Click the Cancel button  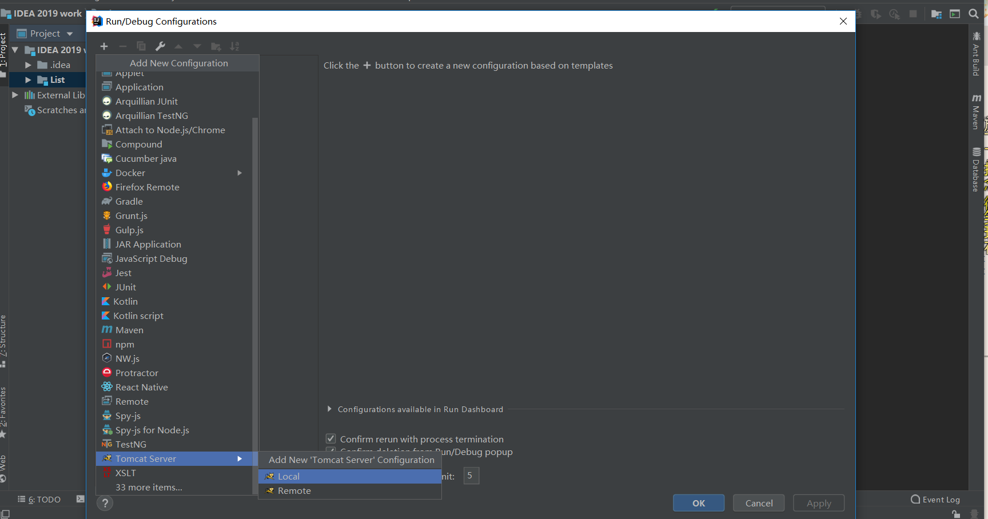[x=759, y=503]
